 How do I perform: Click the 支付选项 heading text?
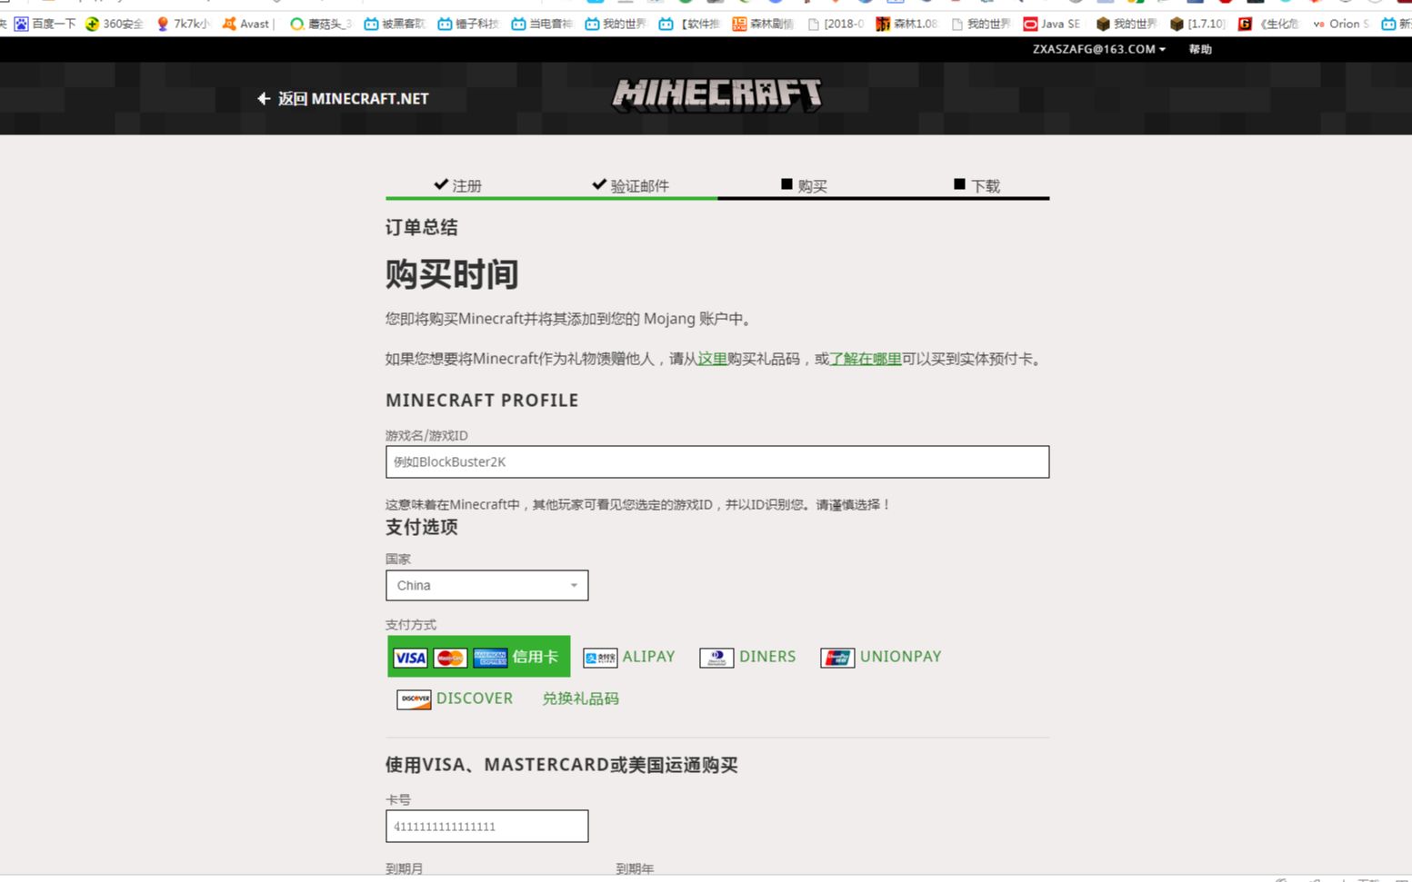[x=421, y=527]
